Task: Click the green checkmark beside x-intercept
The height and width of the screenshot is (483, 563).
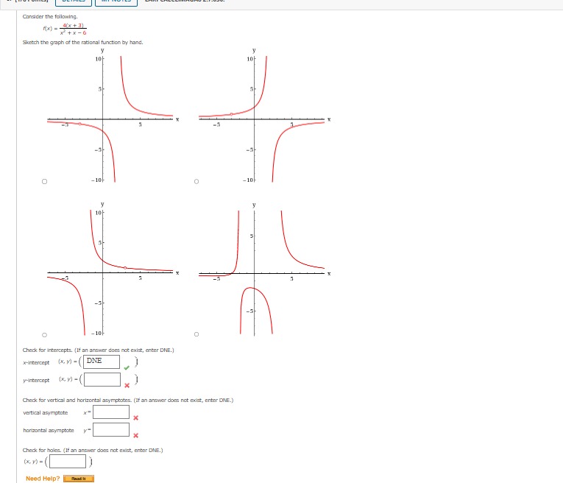Action: pyautogui.click(x=127, y=367)
